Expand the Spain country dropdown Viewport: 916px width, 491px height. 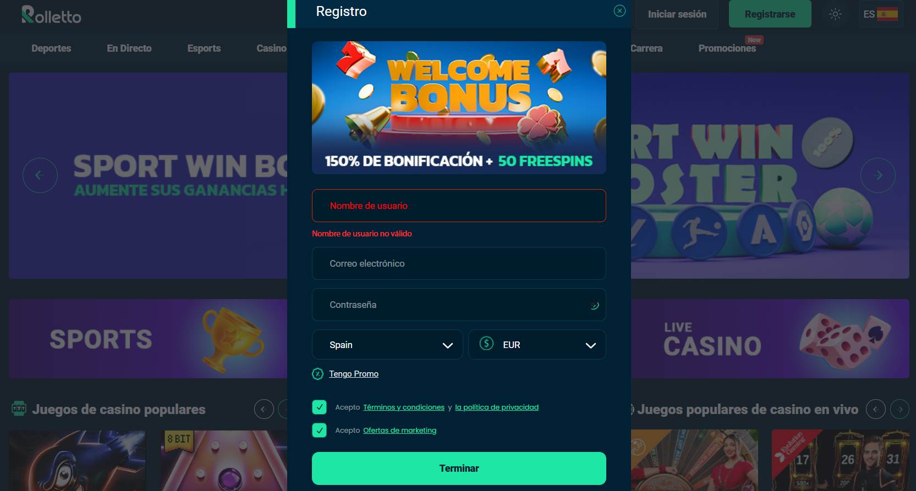pyautogui.click(x=387, y=345)
